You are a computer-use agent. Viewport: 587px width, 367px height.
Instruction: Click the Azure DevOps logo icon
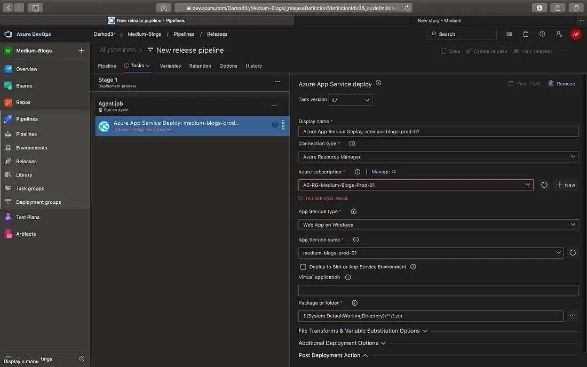click(x=8, y=34)
